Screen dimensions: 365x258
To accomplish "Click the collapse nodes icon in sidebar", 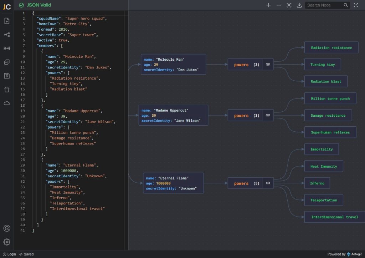I will point(7,48).
